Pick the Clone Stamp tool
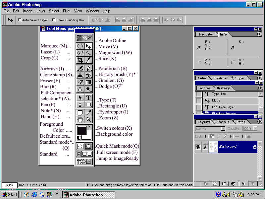The width and height of the screenshot is (265, 199). pyautogui.click(x=80, y=75)
